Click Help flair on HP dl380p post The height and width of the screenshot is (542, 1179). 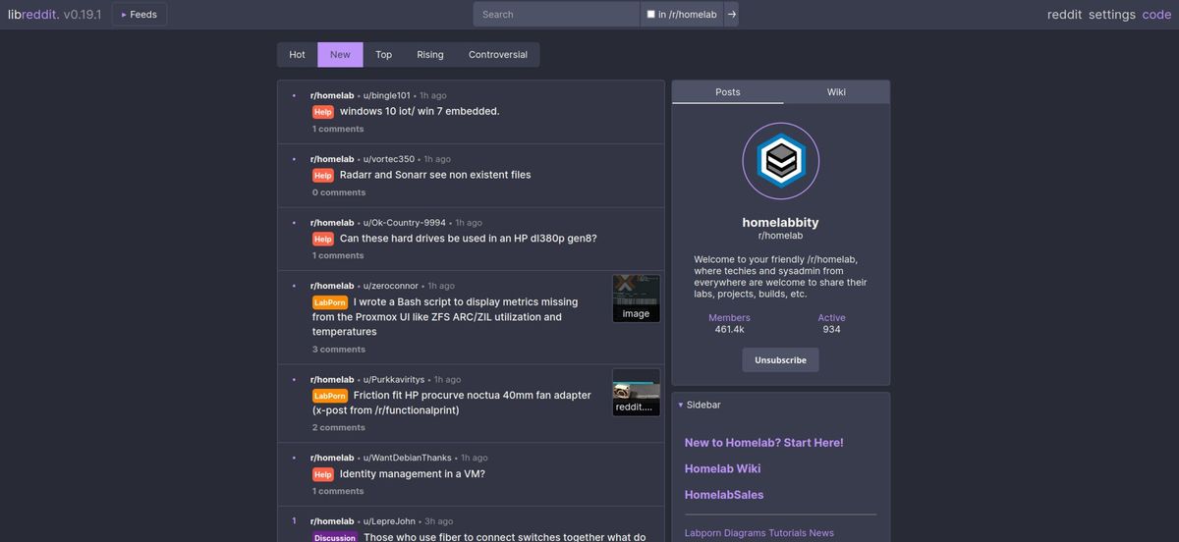pyautogui.click(x=323, y=240)
